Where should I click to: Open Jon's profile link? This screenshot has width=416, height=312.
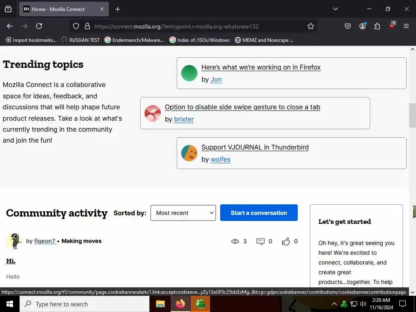(216, 80)
